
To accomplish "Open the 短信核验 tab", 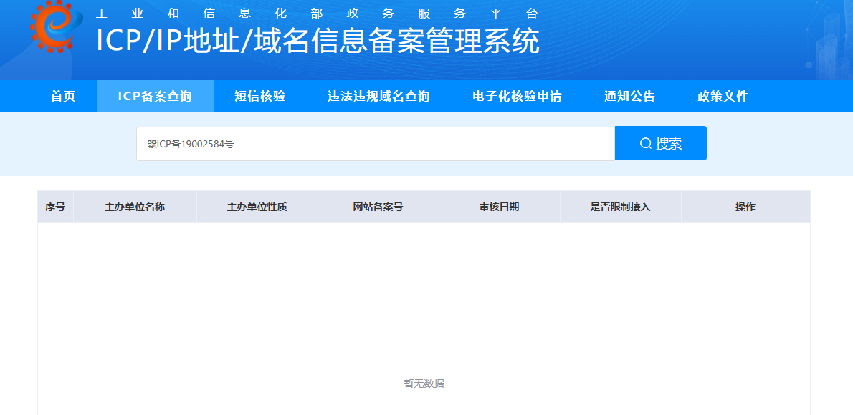I will [x=259, y=96].
